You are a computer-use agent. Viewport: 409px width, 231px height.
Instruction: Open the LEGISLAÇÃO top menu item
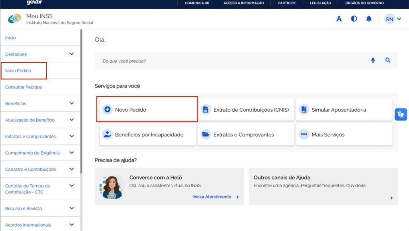coord(320,3)
